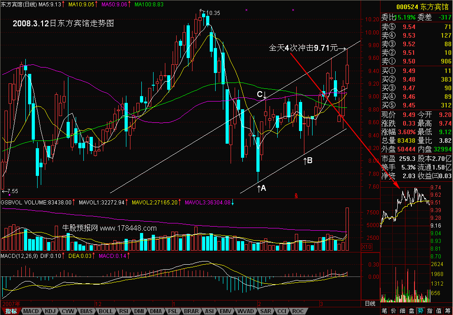This screenshot has height=315, width=453.
Task: Select the 卖④ 9.53 ask row
Action: click(416, 35)
